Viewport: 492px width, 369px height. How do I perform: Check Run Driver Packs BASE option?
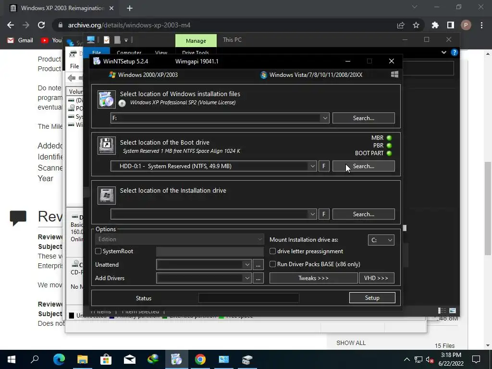[x=273, y=264]
